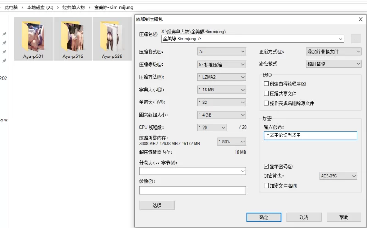Click 金美婷-Kim mijung breadcrumb
The image size is (367, 228).
coord(113,7)
